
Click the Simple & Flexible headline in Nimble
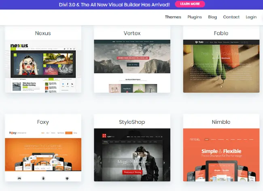221,151
